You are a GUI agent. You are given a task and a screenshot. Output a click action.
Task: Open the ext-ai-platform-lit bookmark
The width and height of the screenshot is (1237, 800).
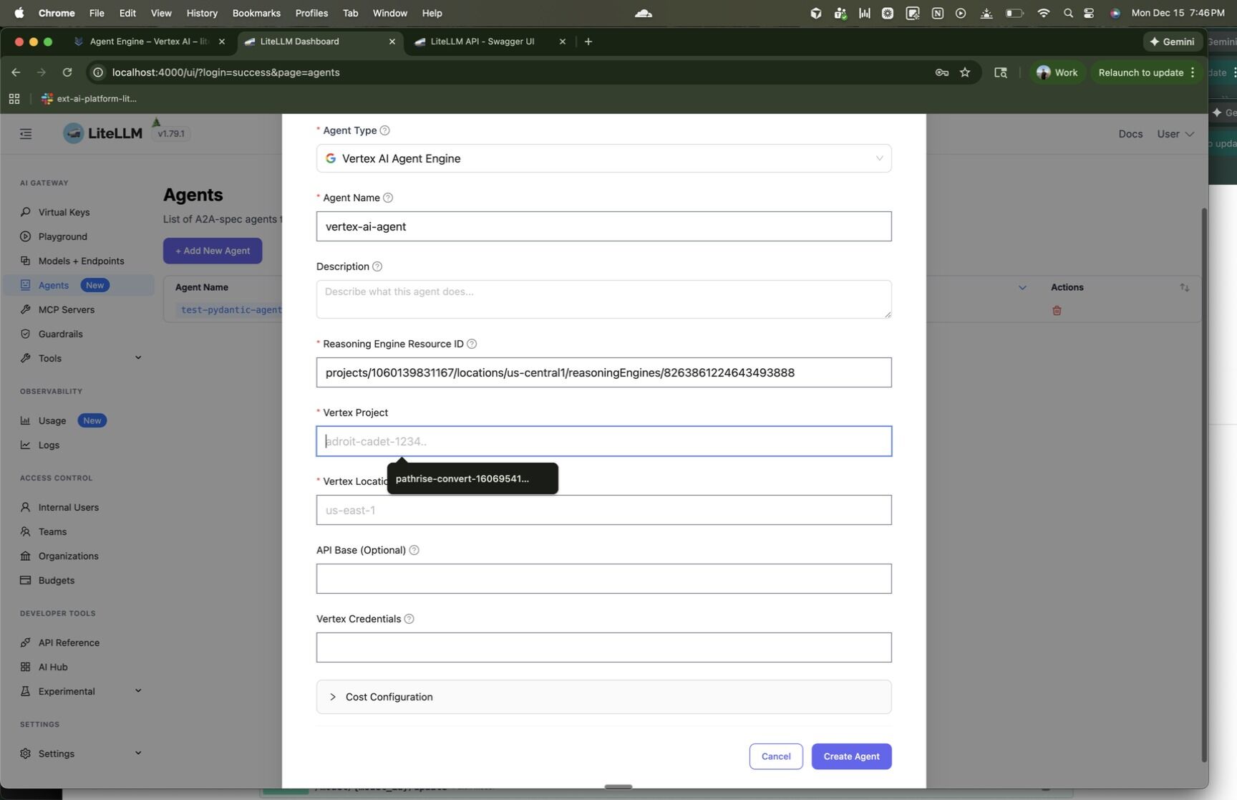coord(89,99)
